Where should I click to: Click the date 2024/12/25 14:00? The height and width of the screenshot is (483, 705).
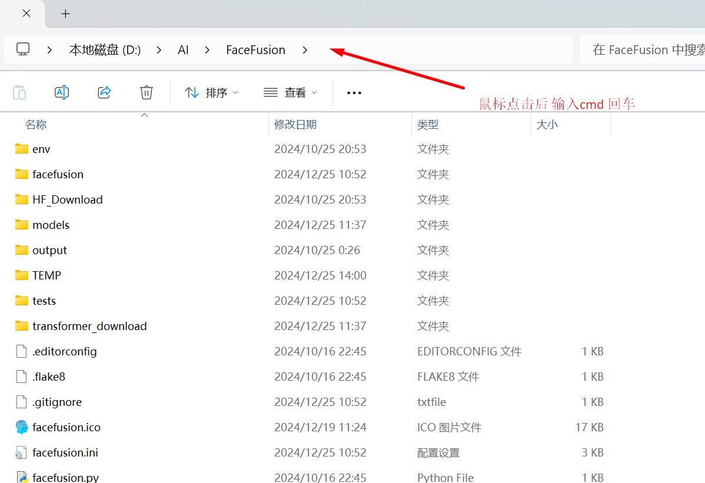coord(320,275)
